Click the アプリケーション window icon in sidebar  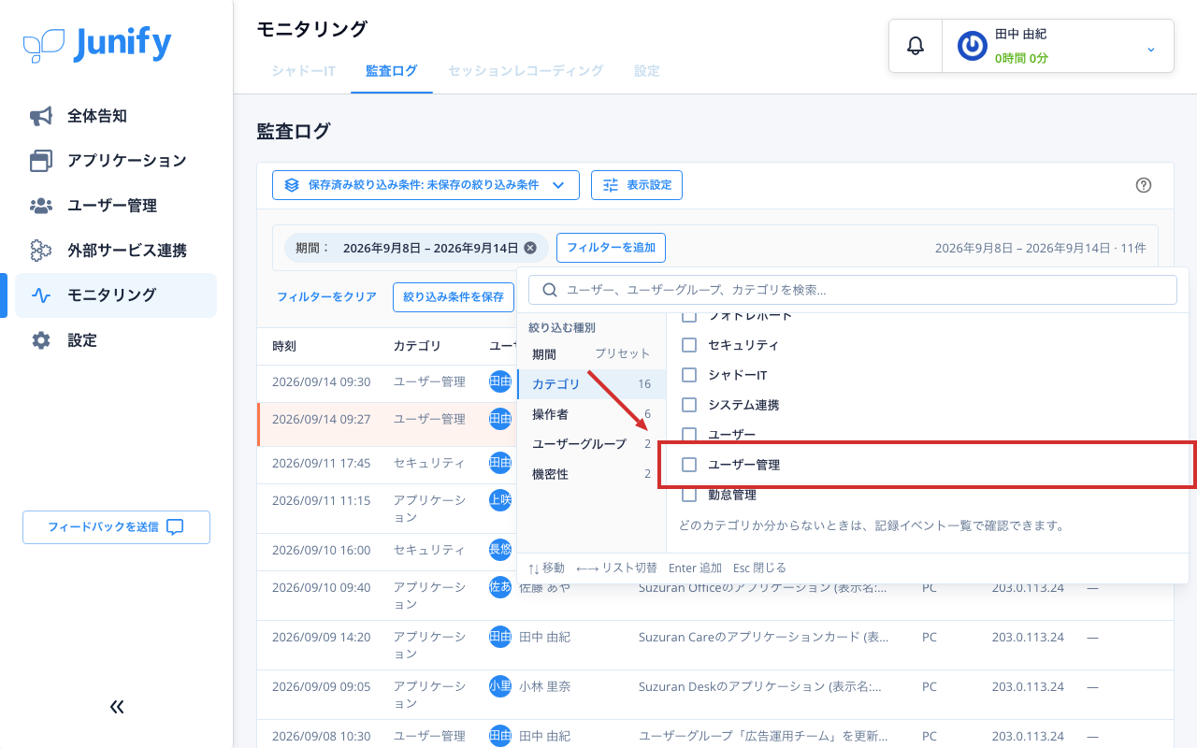tap(41, 161)
